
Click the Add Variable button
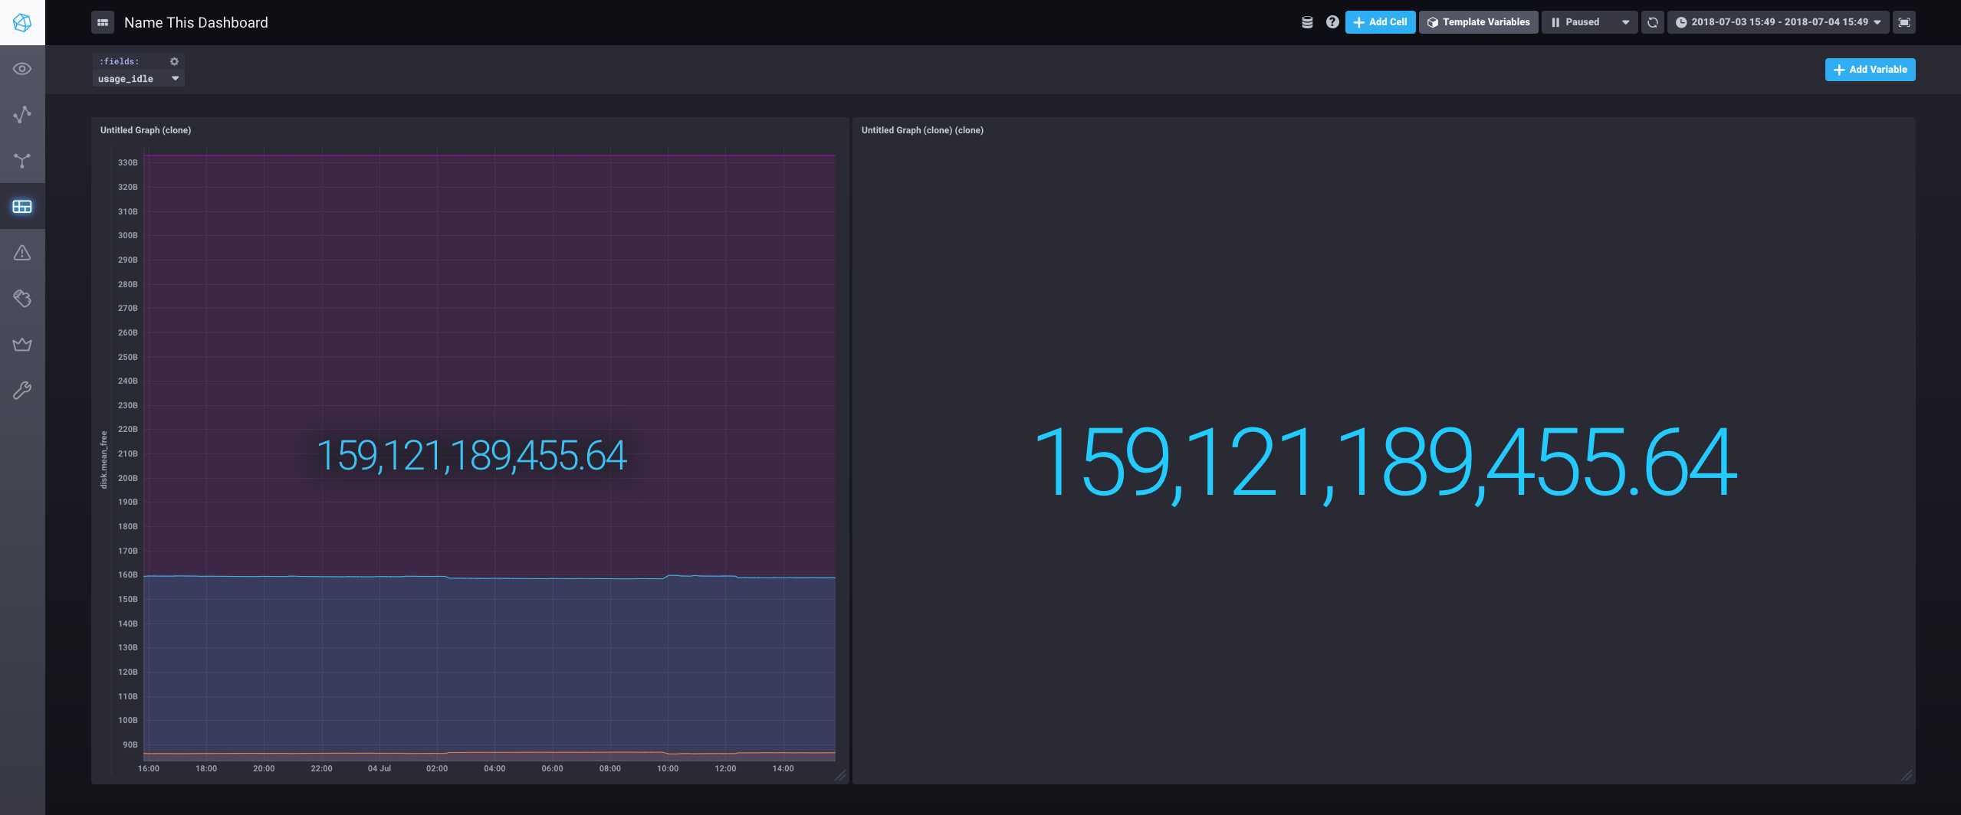point(1870,69)
